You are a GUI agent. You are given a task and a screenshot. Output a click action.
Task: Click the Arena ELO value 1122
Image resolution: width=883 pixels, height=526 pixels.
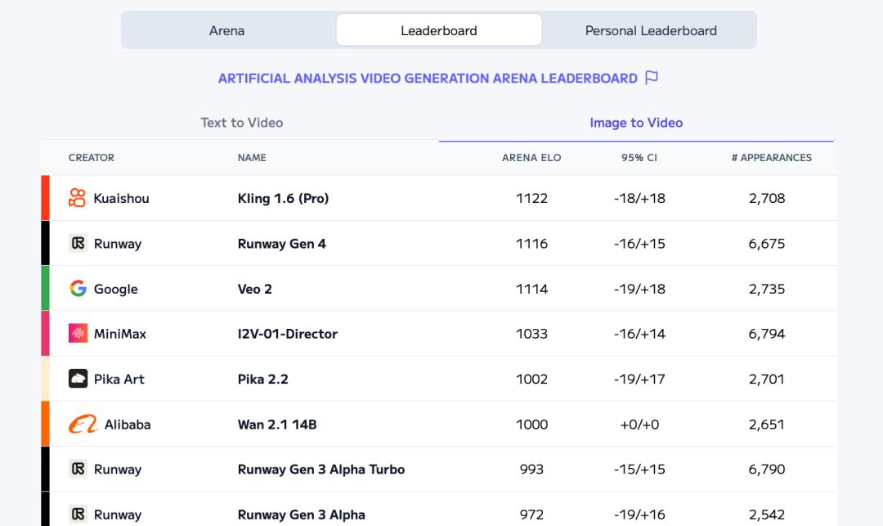point(531,198)
